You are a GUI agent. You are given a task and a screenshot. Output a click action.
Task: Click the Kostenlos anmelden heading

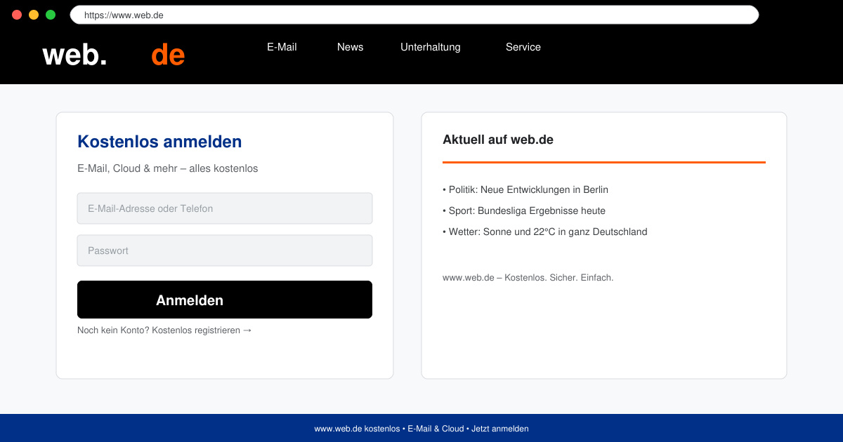(159, 142)
